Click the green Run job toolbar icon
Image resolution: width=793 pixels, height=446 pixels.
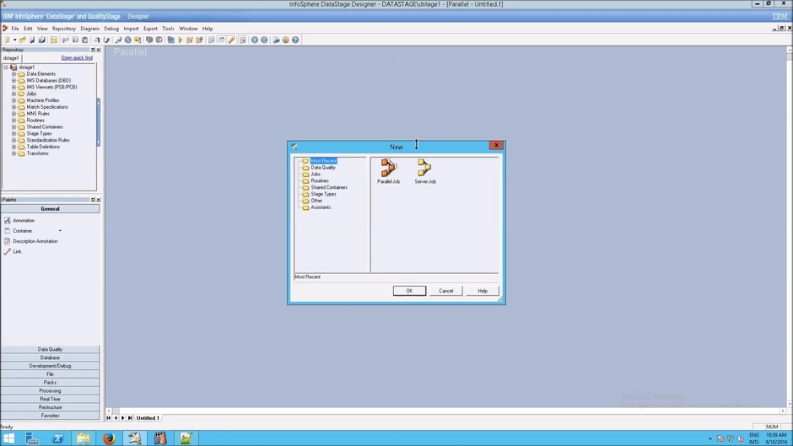(x=181, y=40)
